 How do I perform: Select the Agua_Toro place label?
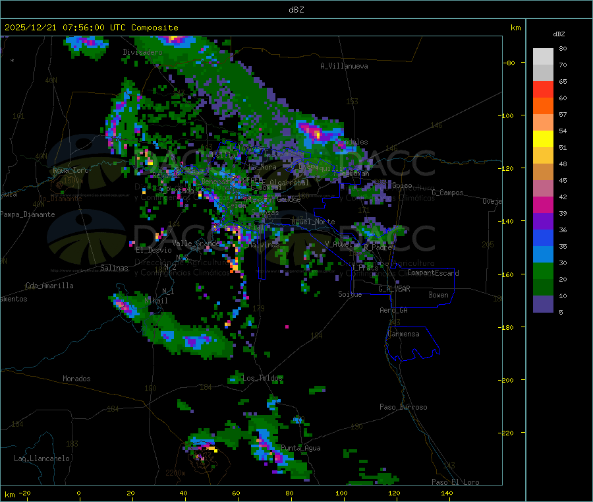point(71,170)
